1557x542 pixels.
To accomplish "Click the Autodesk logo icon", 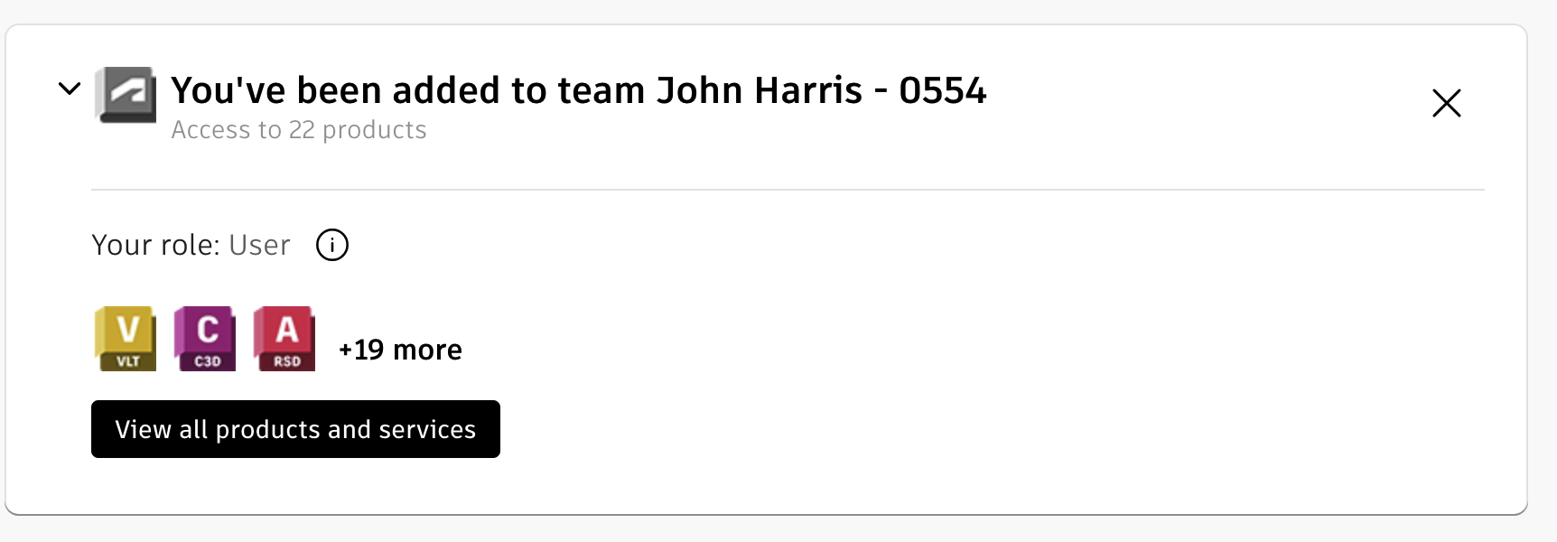I will (126, 94).
